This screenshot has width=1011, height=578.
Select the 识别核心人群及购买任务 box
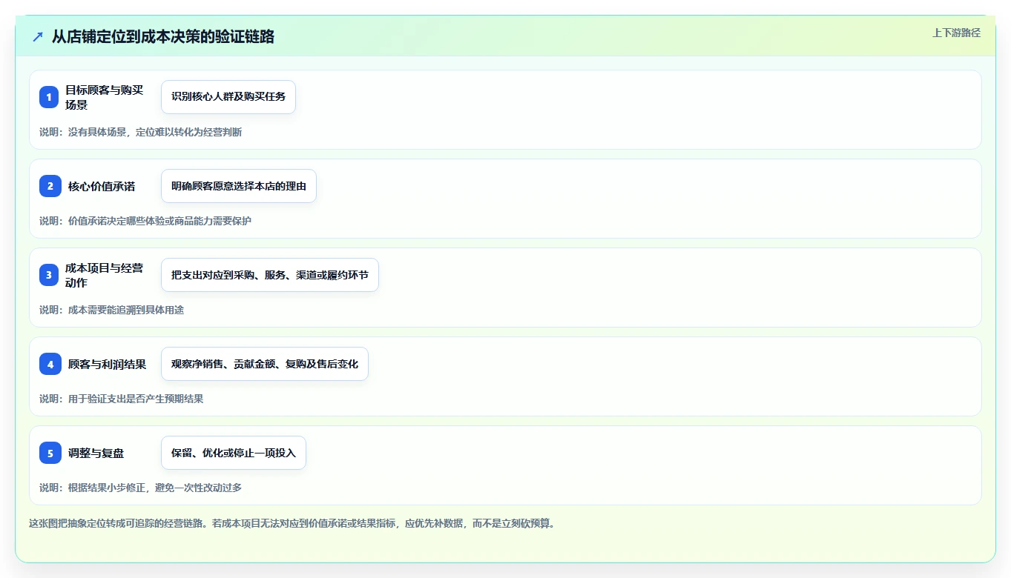click(228, 97)
